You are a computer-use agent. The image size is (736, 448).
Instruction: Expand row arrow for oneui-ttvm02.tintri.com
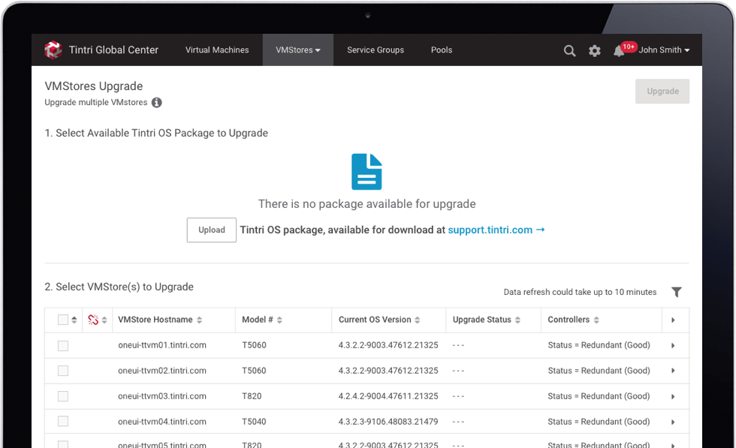click(x=673, y=371)
